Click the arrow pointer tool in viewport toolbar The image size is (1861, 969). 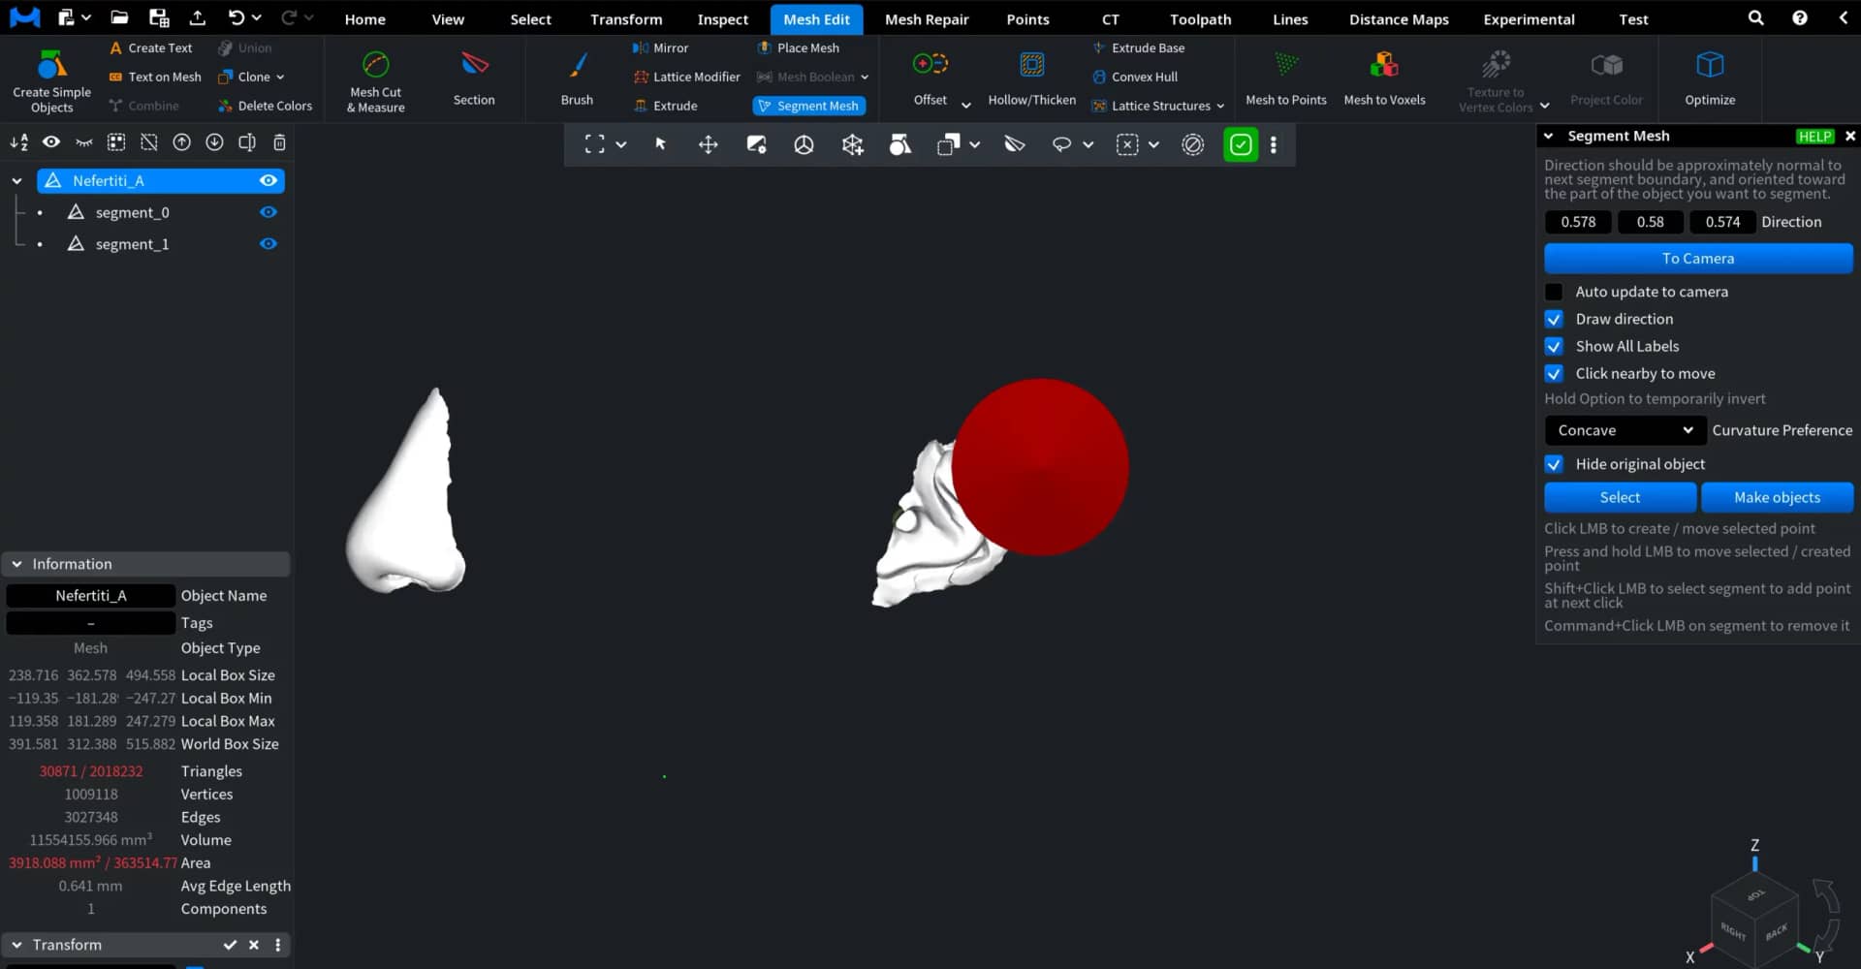(x=661, y=144)
